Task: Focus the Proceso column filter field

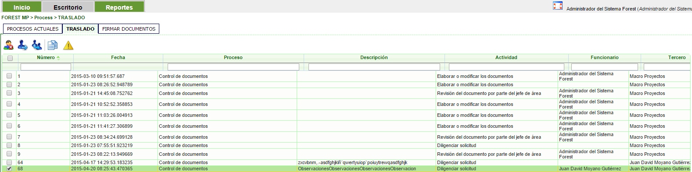Action: [233, 67]
